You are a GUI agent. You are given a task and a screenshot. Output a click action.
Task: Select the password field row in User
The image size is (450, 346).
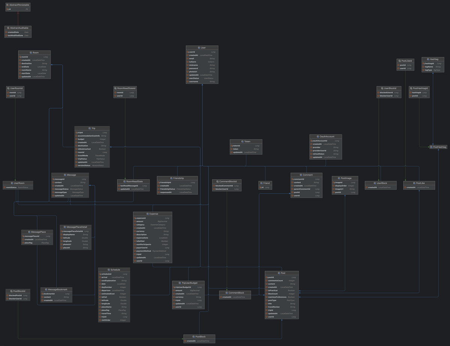[202, 68]
